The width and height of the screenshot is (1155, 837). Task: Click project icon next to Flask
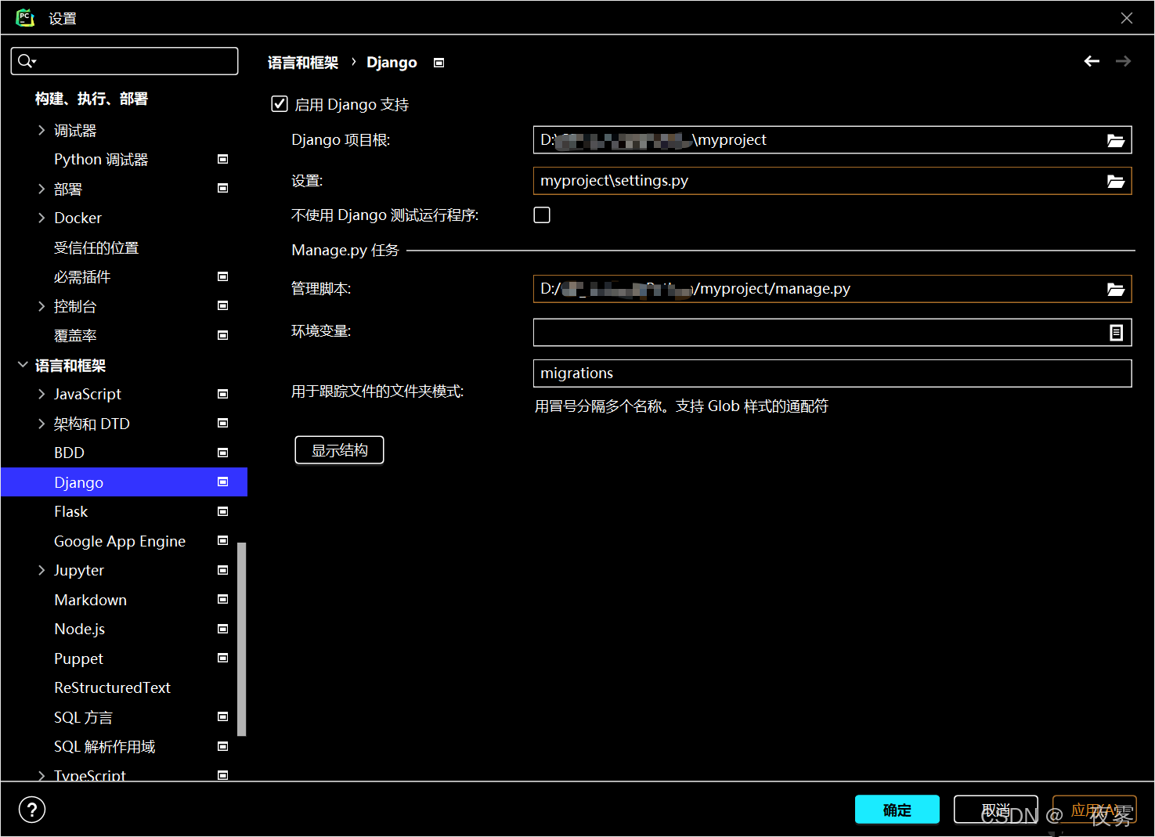point(222,511)
